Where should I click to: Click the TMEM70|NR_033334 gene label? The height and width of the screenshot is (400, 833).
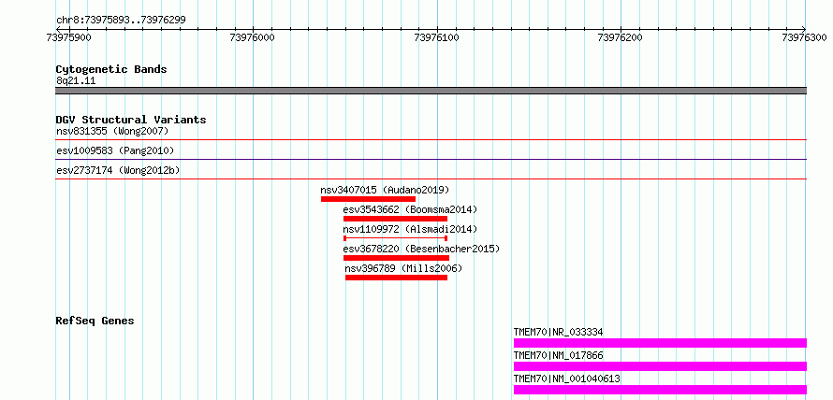point(559,332)
